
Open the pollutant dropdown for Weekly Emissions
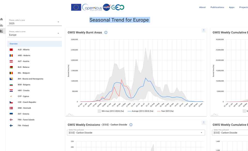coord(136,133)
